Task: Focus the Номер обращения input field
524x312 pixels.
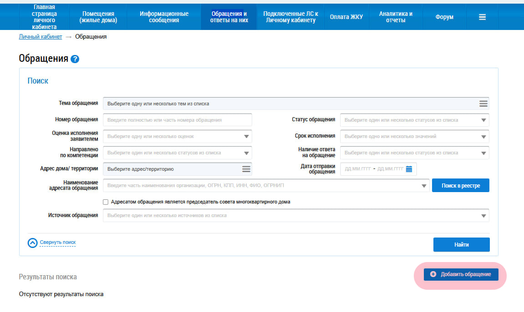Action: (x=178, y=120)
